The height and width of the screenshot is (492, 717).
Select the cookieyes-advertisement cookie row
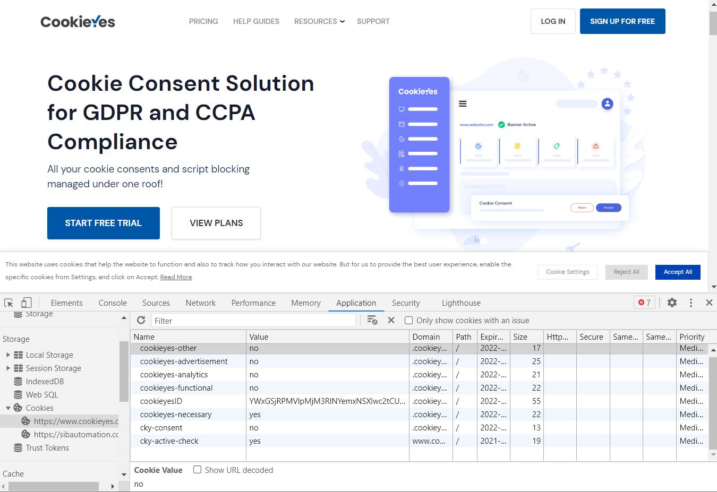420,361
